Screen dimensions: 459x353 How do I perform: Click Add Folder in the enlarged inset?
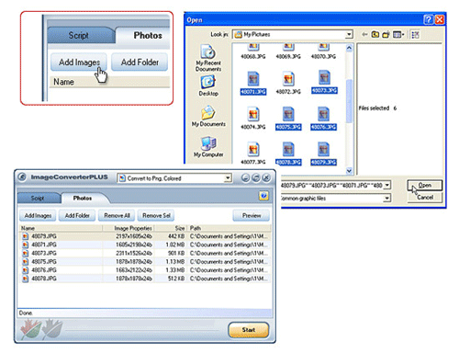pyautogui.click(x=140, y=63)
